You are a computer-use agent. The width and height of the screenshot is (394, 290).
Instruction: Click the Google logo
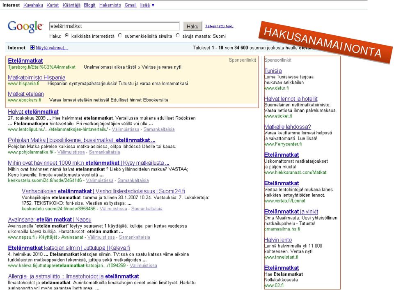pos(25,27)
